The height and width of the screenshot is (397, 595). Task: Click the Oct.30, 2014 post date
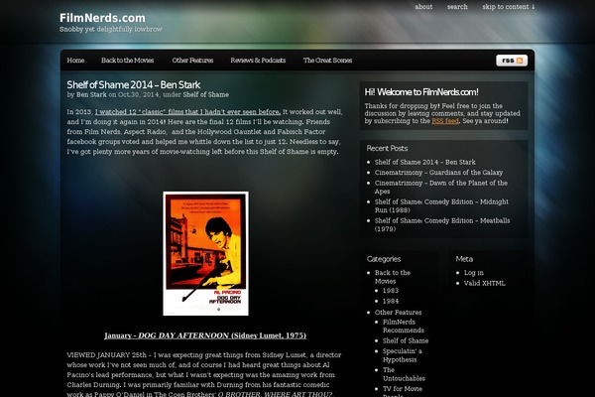[x=139, y=94]
